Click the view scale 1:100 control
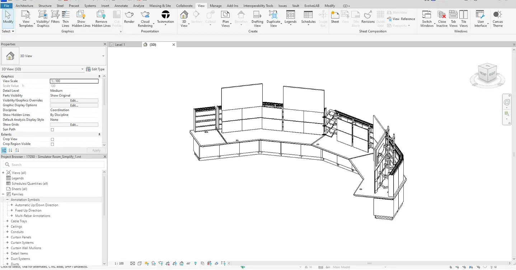Image resolution: width=516 pixels, height=270 pixels. [74, 81]
